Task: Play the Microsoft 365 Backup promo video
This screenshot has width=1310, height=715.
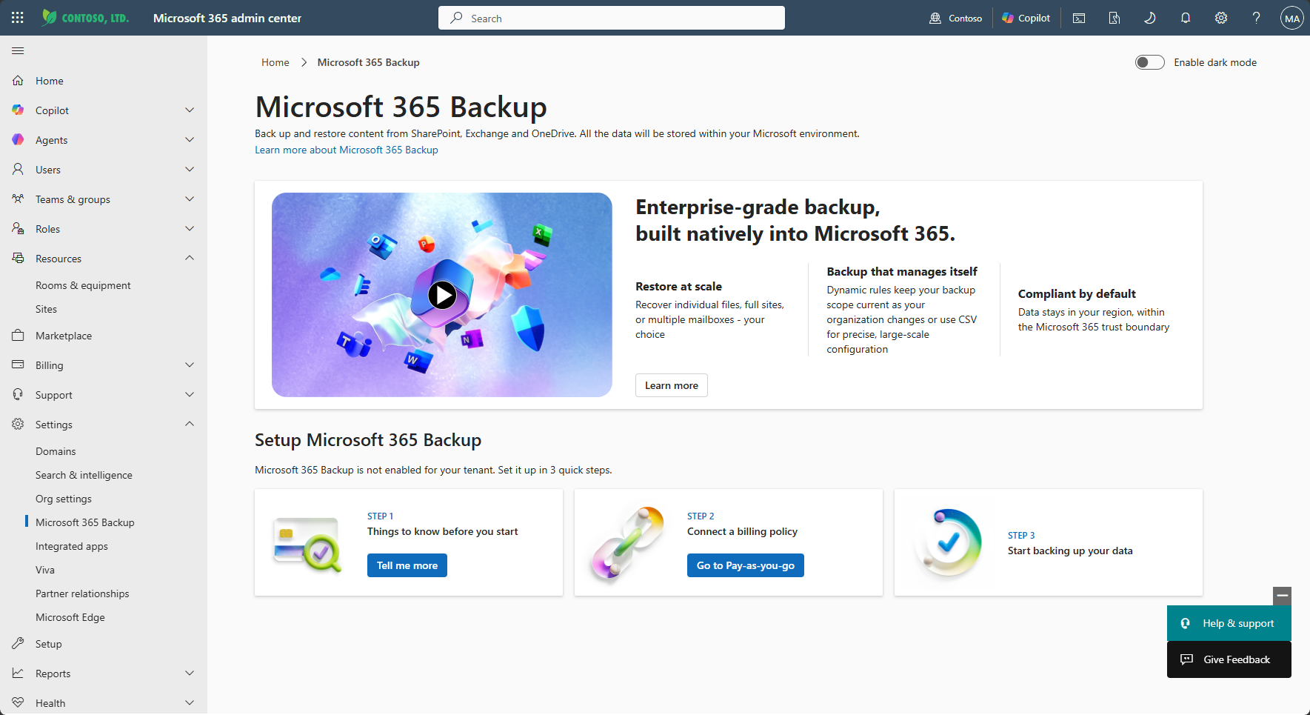Action: (442, 295)
